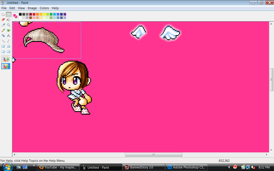This screenshot has width=274, height=171.
Task: Switch to the Untitled - Paint taskbar button
Action: tap(101, 167)
